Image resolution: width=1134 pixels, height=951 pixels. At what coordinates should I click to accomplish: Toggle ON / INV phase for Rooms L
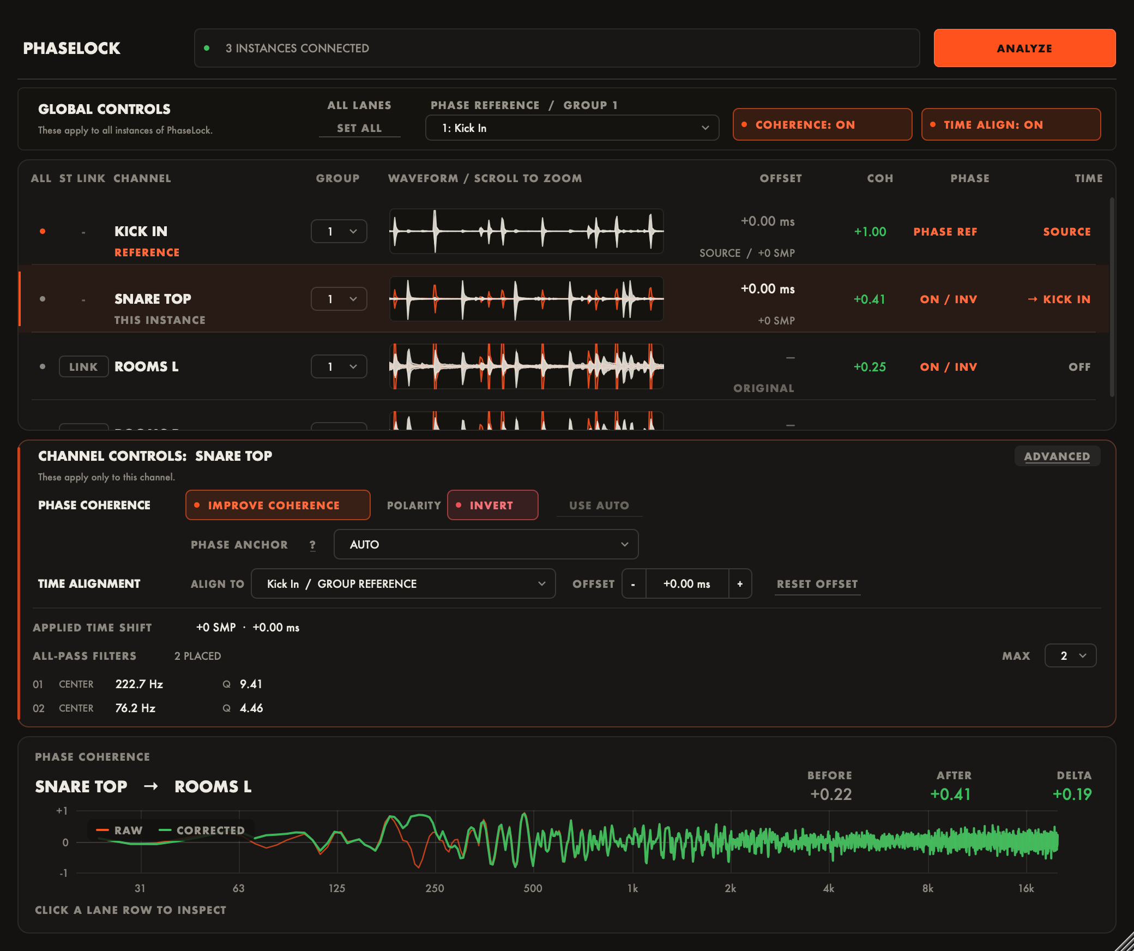pyautogui.click(x=948, y=366)
